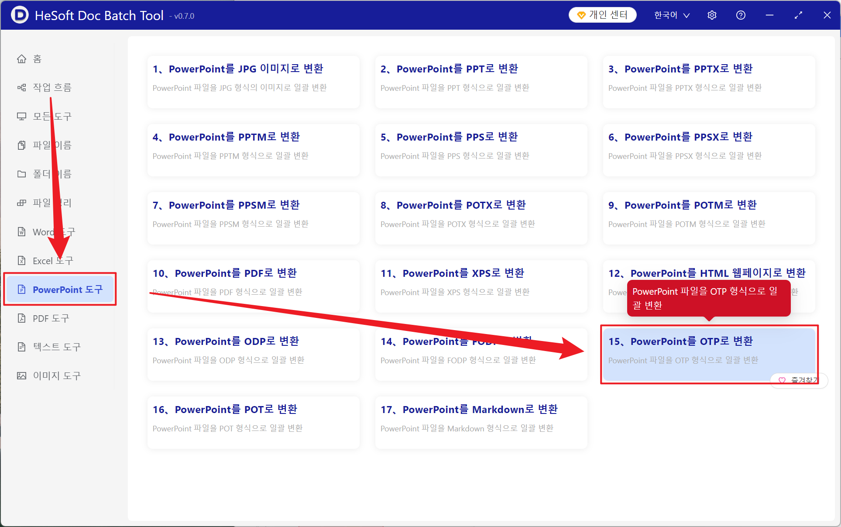Open the PowerPoint를 XPS로 변환 card
Viewport: 841px width, 527px height.
click(x=481, y=286)
